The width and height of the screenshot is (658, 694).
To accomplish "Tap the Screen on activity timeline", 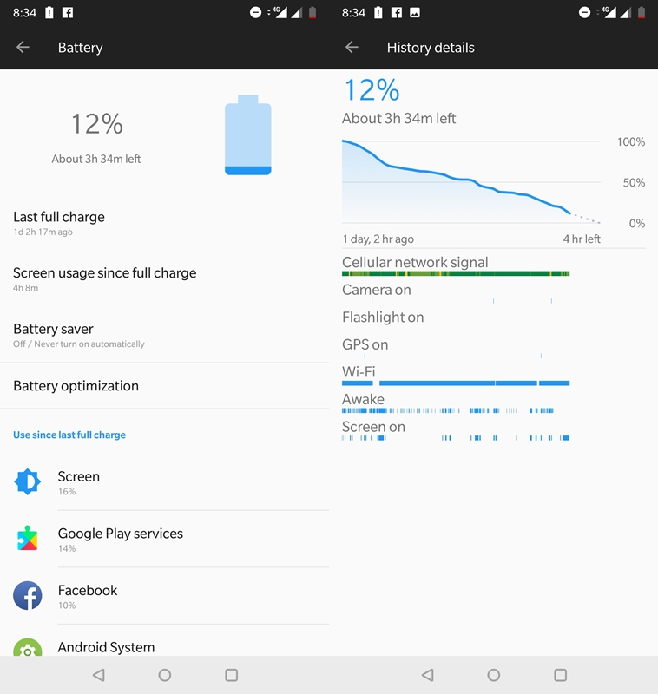I will click(456, 438).
